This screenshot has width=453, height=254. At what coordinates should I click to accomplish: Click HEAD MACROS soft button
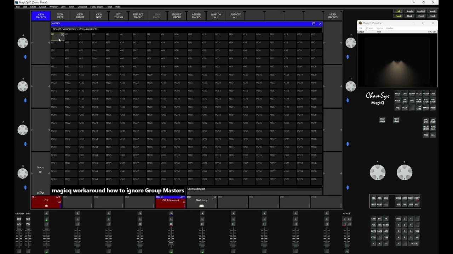(x=333, y=16)
